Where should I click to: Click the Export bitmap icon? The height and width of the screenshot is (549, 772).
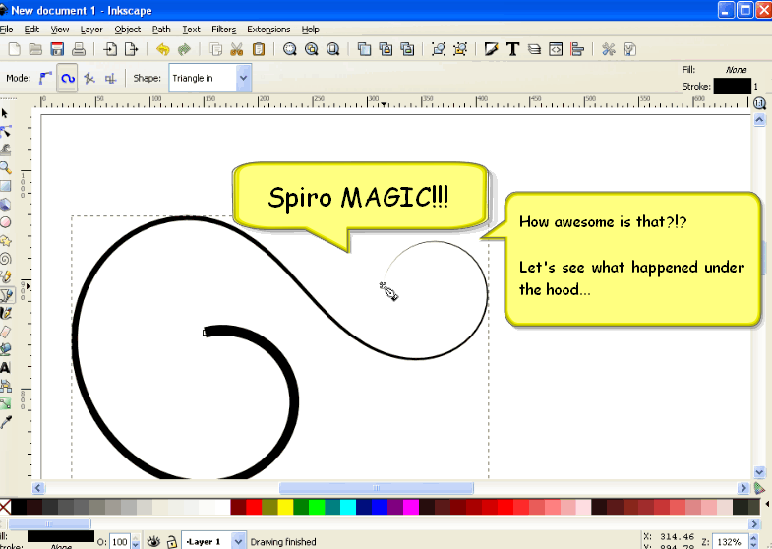pyautogui.click(x=132, y=49)
